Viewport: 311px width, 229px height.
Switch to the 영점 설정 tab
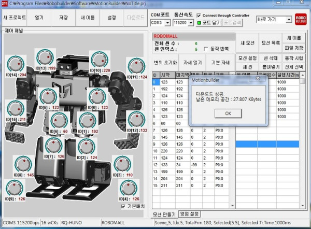[190, 214]
